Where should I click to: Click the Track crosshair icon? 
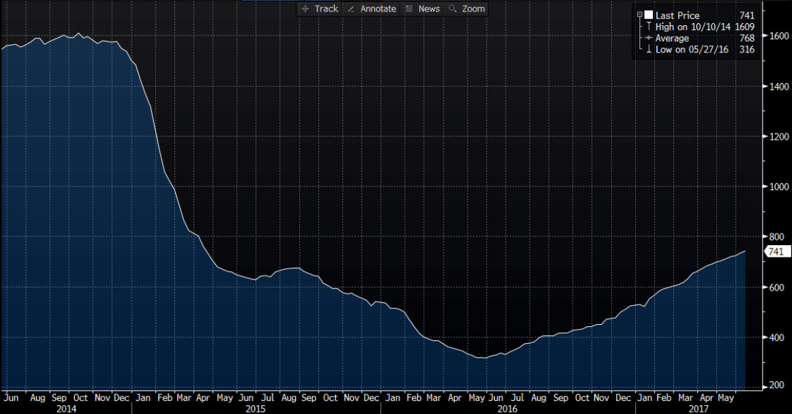pyautogui.click(x=305, y=9)
